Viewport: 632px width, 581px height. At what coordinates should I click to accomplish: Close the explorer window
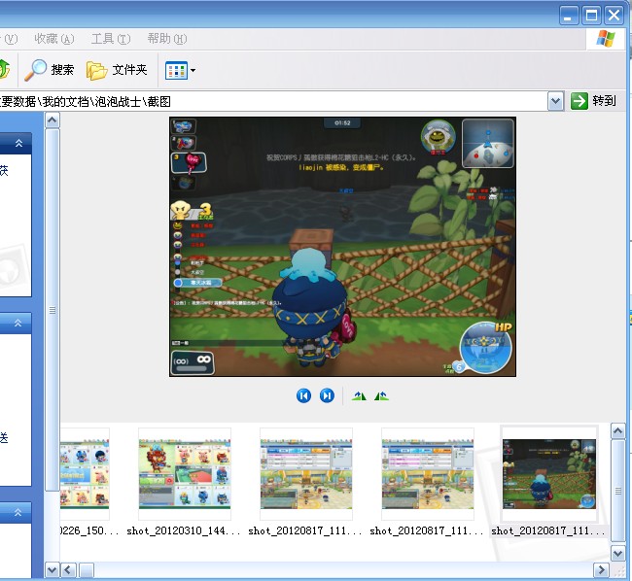[614, 16]
